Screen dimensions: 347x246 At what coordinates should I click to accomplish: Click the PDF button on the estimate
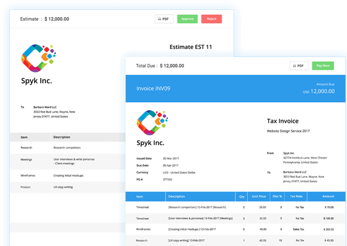(164, 19)
